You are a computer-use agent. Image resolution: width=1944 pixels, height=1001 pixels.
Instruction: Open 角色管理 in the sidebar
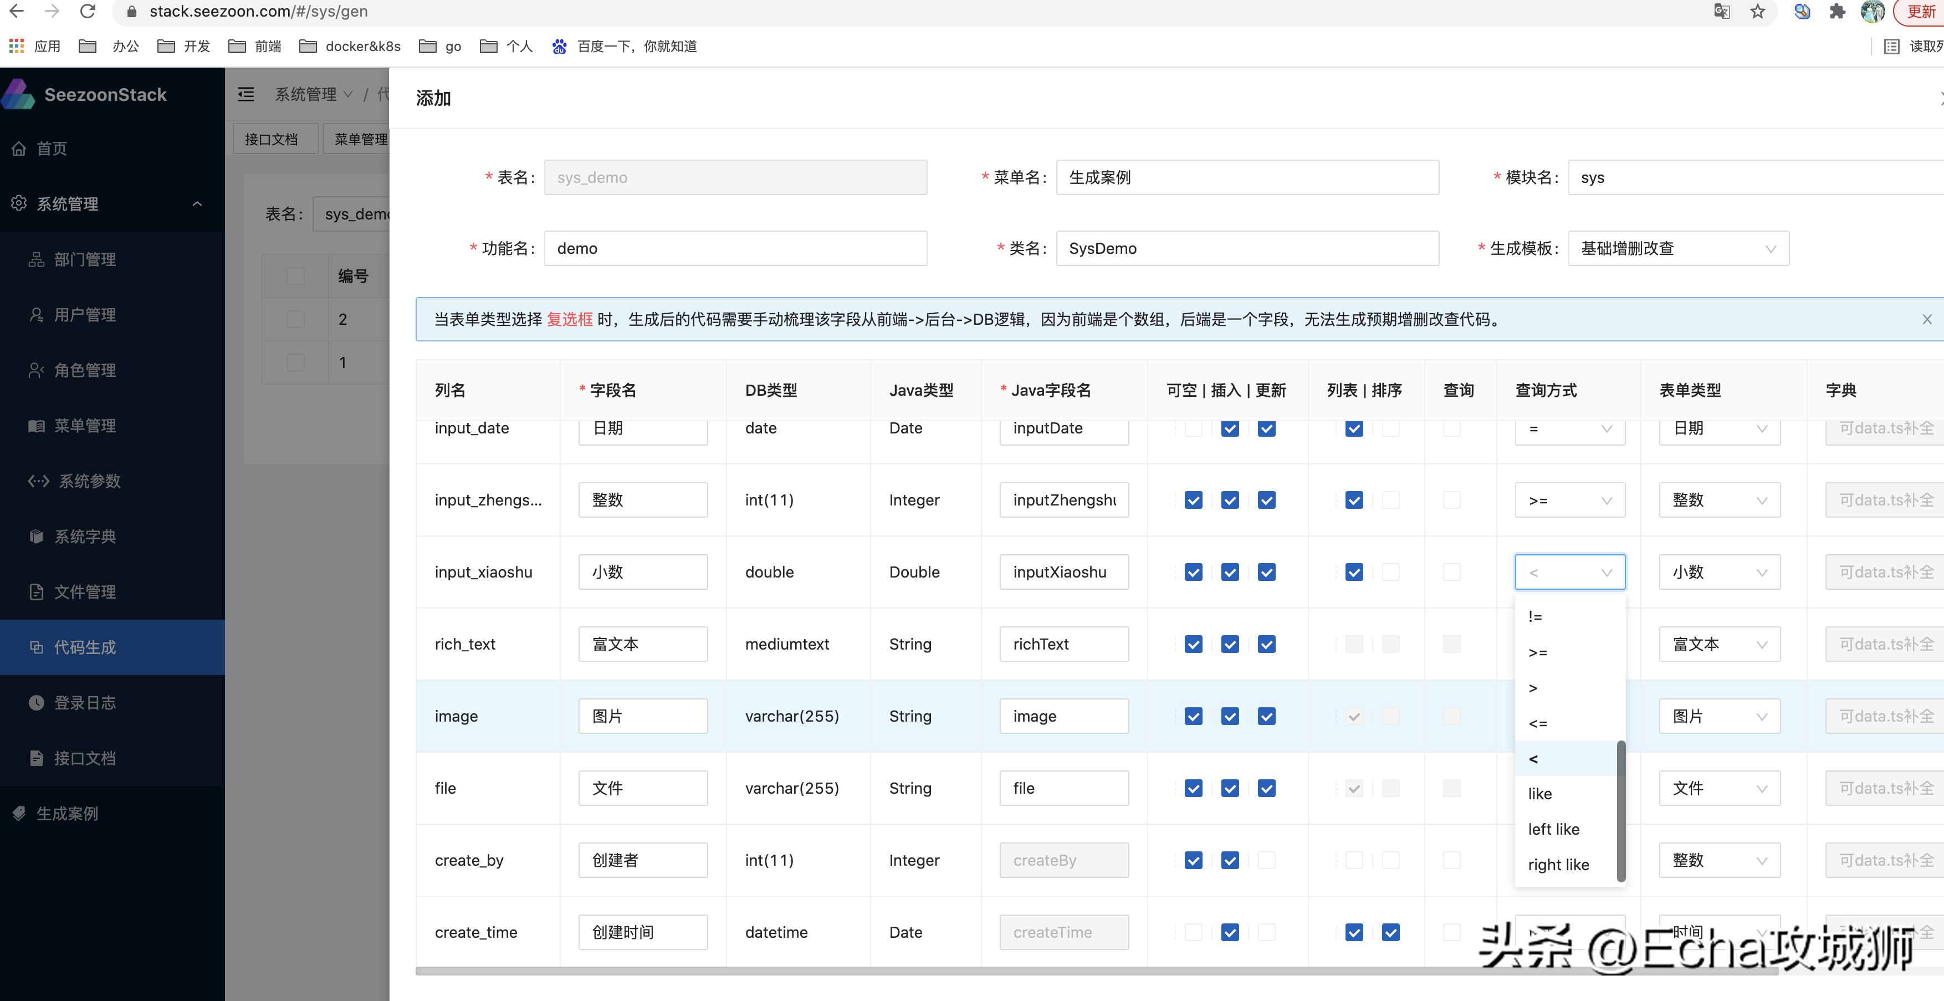click(x=85, y=370)
